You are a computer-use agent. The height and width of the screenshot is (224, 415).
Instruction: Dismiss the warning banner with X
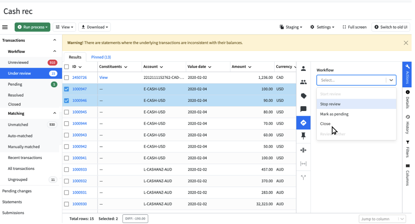(x=406, y=43)
